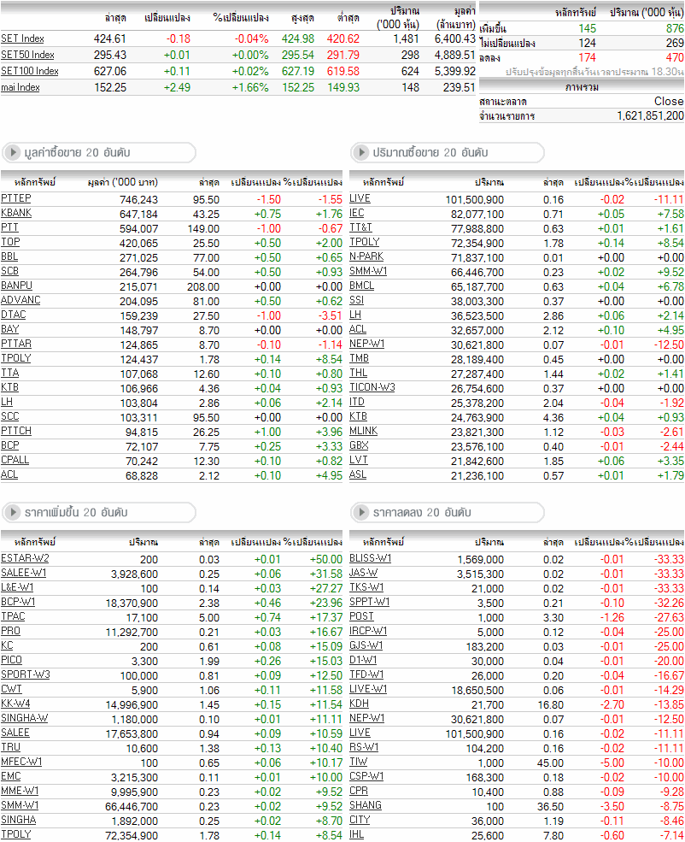Open the BBL stock link

coord(9,256)
